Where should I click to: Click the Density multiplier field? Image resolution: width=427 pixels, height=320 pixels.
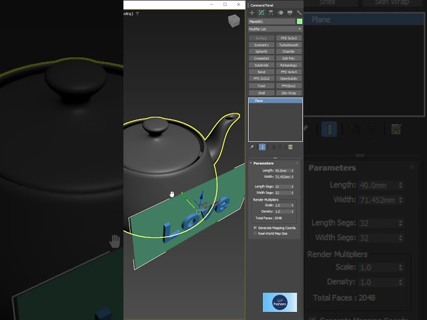[282, 211]
